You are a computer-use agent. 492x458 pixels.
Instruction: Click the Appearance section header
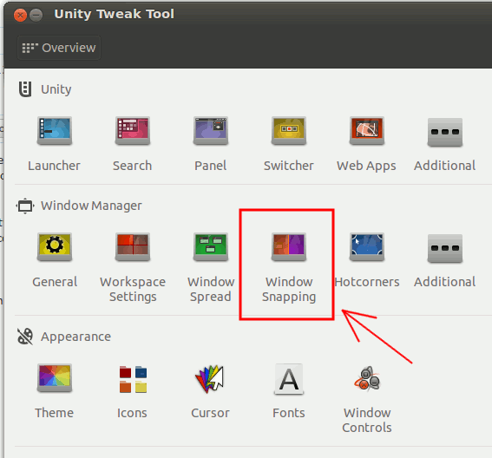click(x=64, y=337)
